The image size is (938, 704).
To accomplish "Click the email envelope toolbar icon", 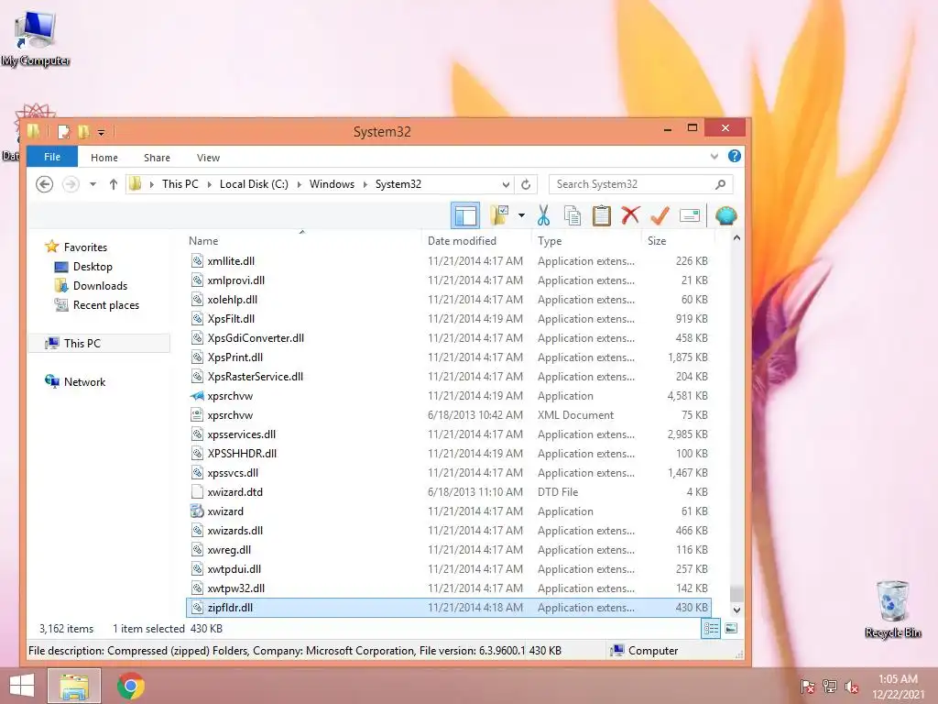I will 690,215.
